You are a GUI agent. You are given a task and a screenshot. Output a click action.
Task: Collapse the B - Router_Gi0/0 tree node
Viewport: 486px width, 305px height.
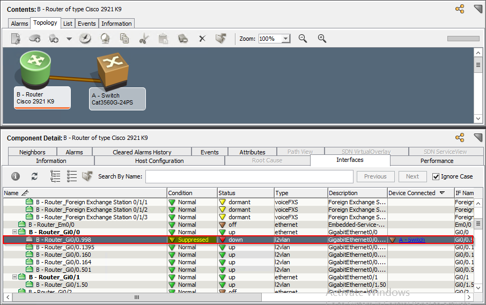pyautogui.click(x=14, y=232)
